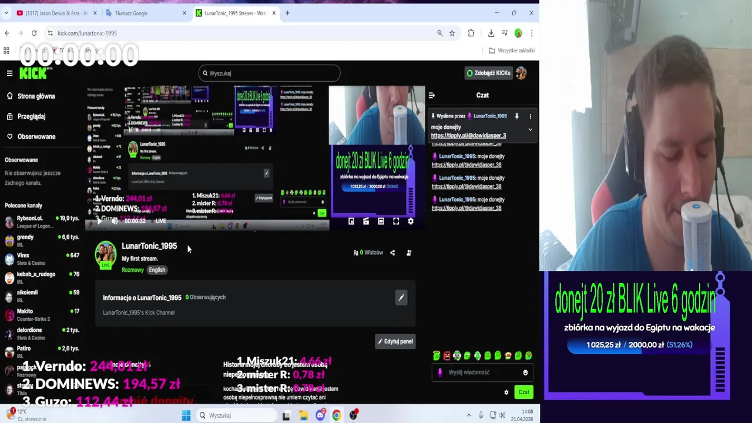Screen dimensions: 752x423
Task: Toggle theater mode in the player
Action: pyautogui.click(x=381, y=221)
